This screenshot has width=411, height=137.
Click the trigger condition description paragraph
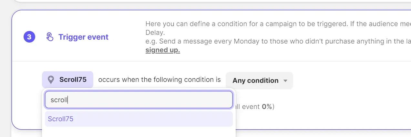click(x=278, y=37)
